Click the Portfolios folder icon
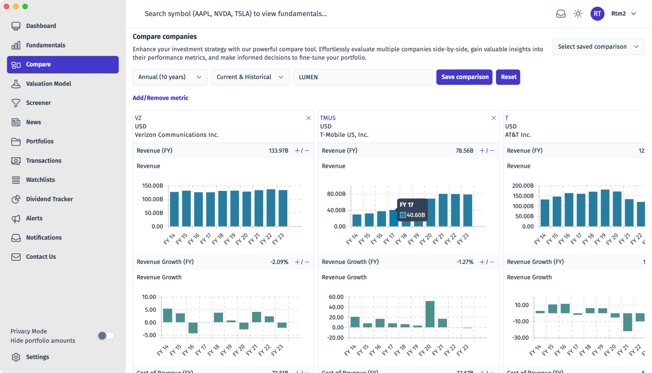 click(16, 142)
